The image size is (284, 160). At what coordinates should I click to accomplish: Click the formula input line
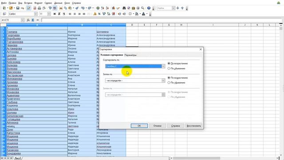162,20
